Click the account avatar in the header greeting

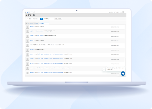coord(123,12)
